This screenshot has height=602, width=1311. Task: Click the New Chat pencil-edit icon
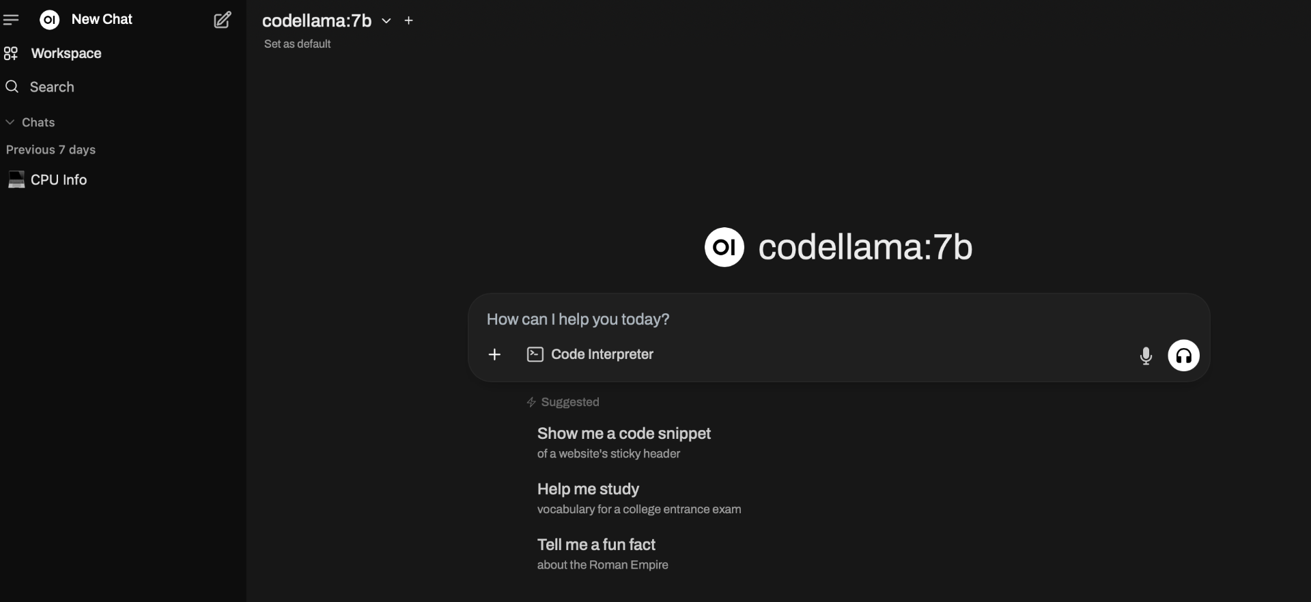pos(223,20)
